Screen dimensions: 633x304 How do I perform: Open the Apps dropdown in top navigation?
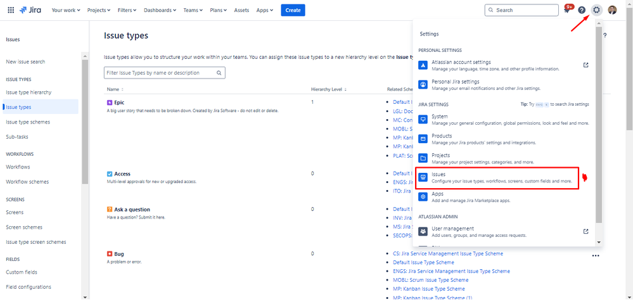265,10
